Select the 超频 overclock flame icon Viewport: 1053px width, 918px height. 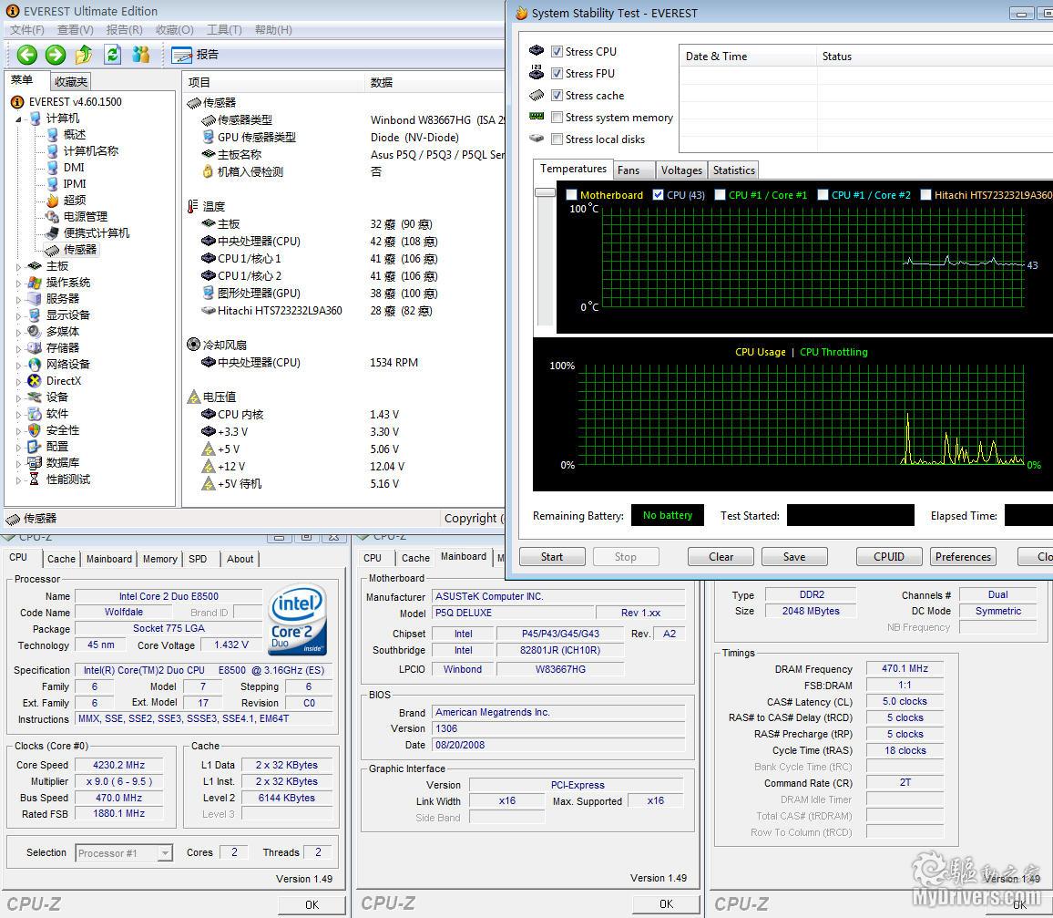click(53, 201)
